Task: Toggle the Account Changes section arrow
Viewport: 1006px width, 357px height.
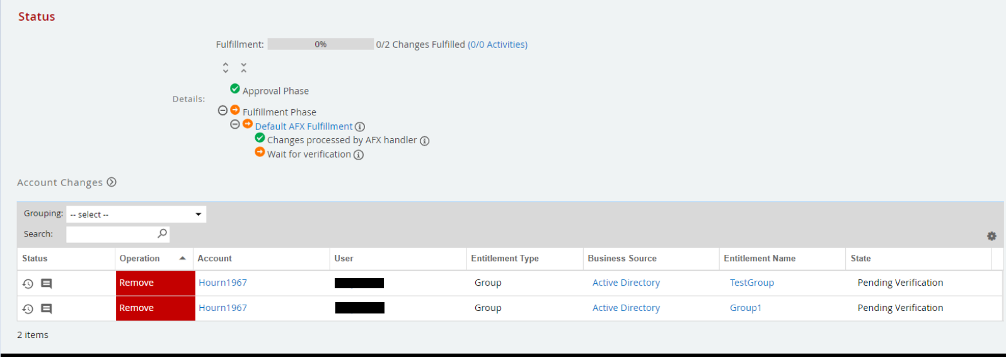Action: pyautogui.click(x=112, y=182)
